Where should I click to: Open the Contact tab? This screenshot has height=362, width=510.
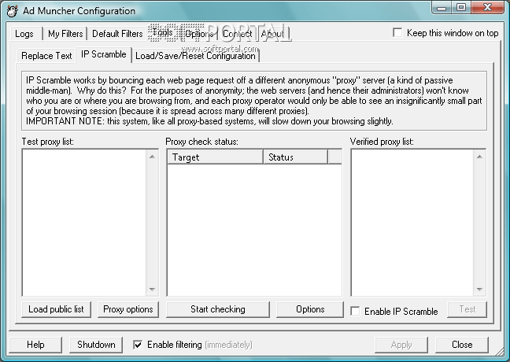coord(238,34)
